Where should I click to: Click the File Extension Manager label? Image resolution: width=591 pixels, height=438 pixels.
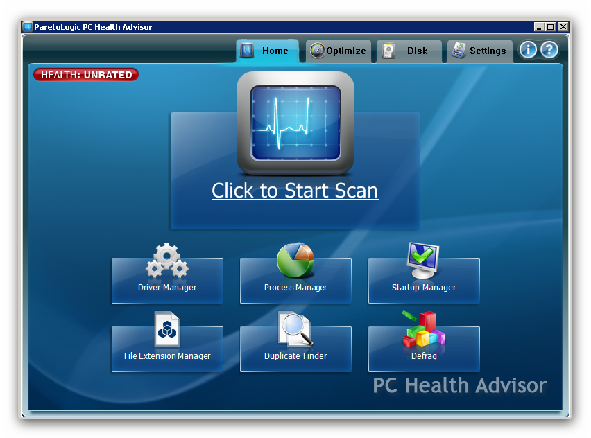coord(167,356)
